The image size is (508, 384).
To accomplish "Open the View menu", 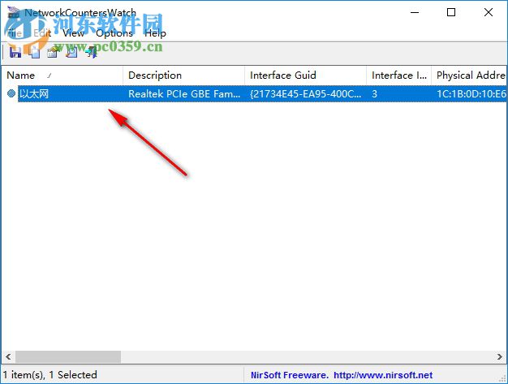I will [74, 33].
